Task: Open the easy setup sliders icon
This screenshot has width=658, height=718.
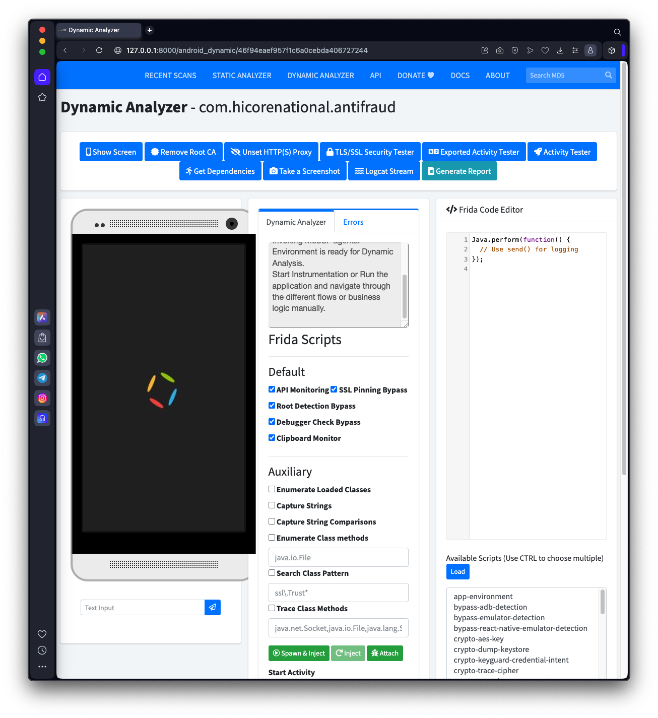Action: 575,50
